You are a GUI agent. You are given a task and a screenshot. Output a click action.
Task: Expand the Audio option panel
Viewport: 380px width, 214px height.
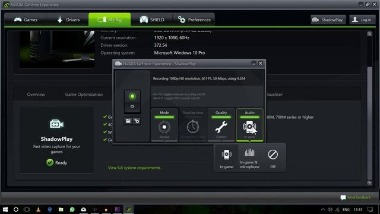coord(249,125)
